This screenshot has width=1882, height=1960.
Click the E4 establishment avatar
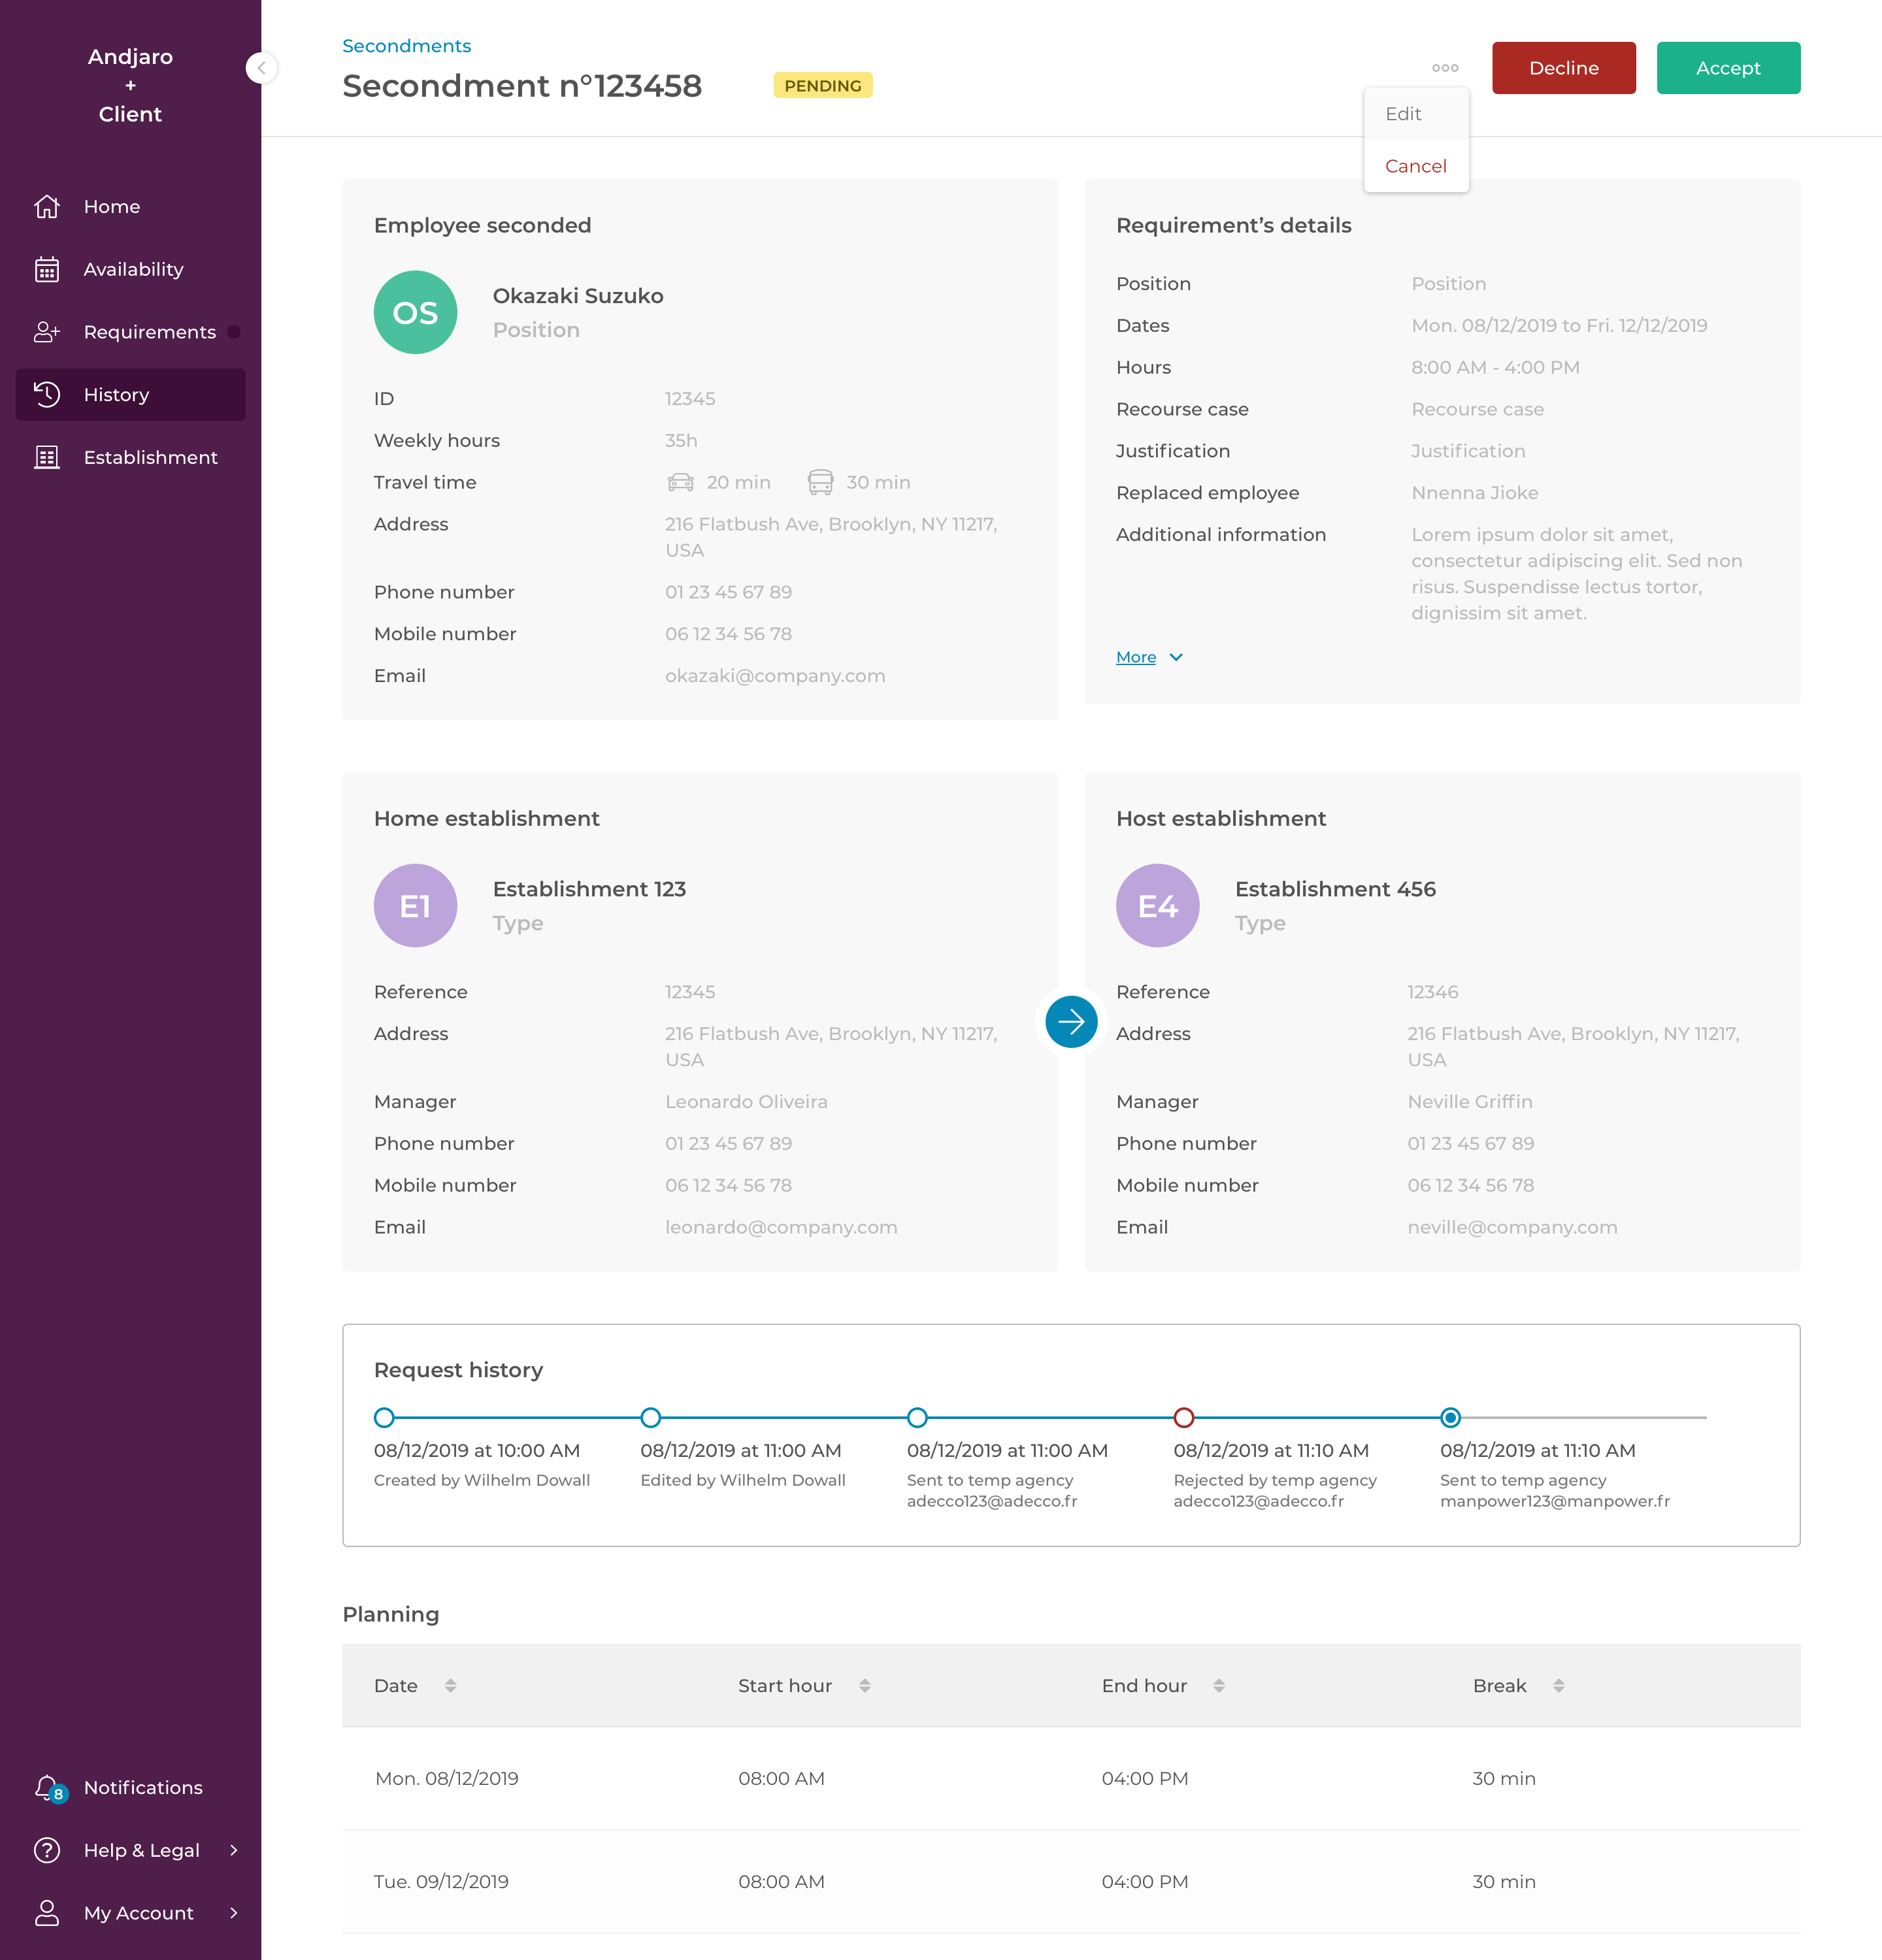1158,906
